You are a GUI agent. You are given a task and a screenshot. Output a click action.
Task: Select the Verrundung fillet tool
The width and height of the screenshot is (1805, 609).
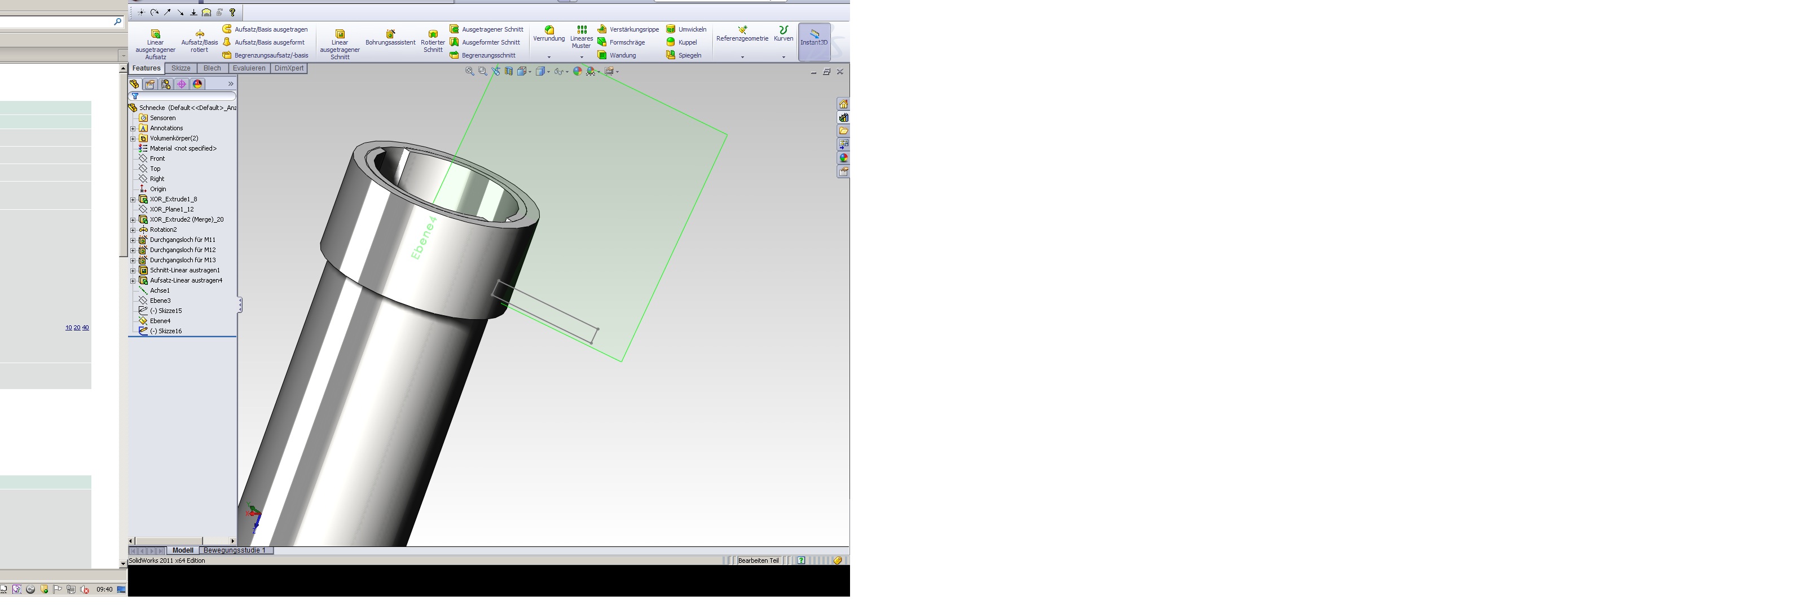click(549, 34)
